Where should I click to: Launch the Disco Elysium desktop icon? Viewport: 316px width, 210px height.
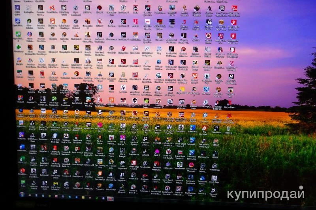click(x=88, y=137)
